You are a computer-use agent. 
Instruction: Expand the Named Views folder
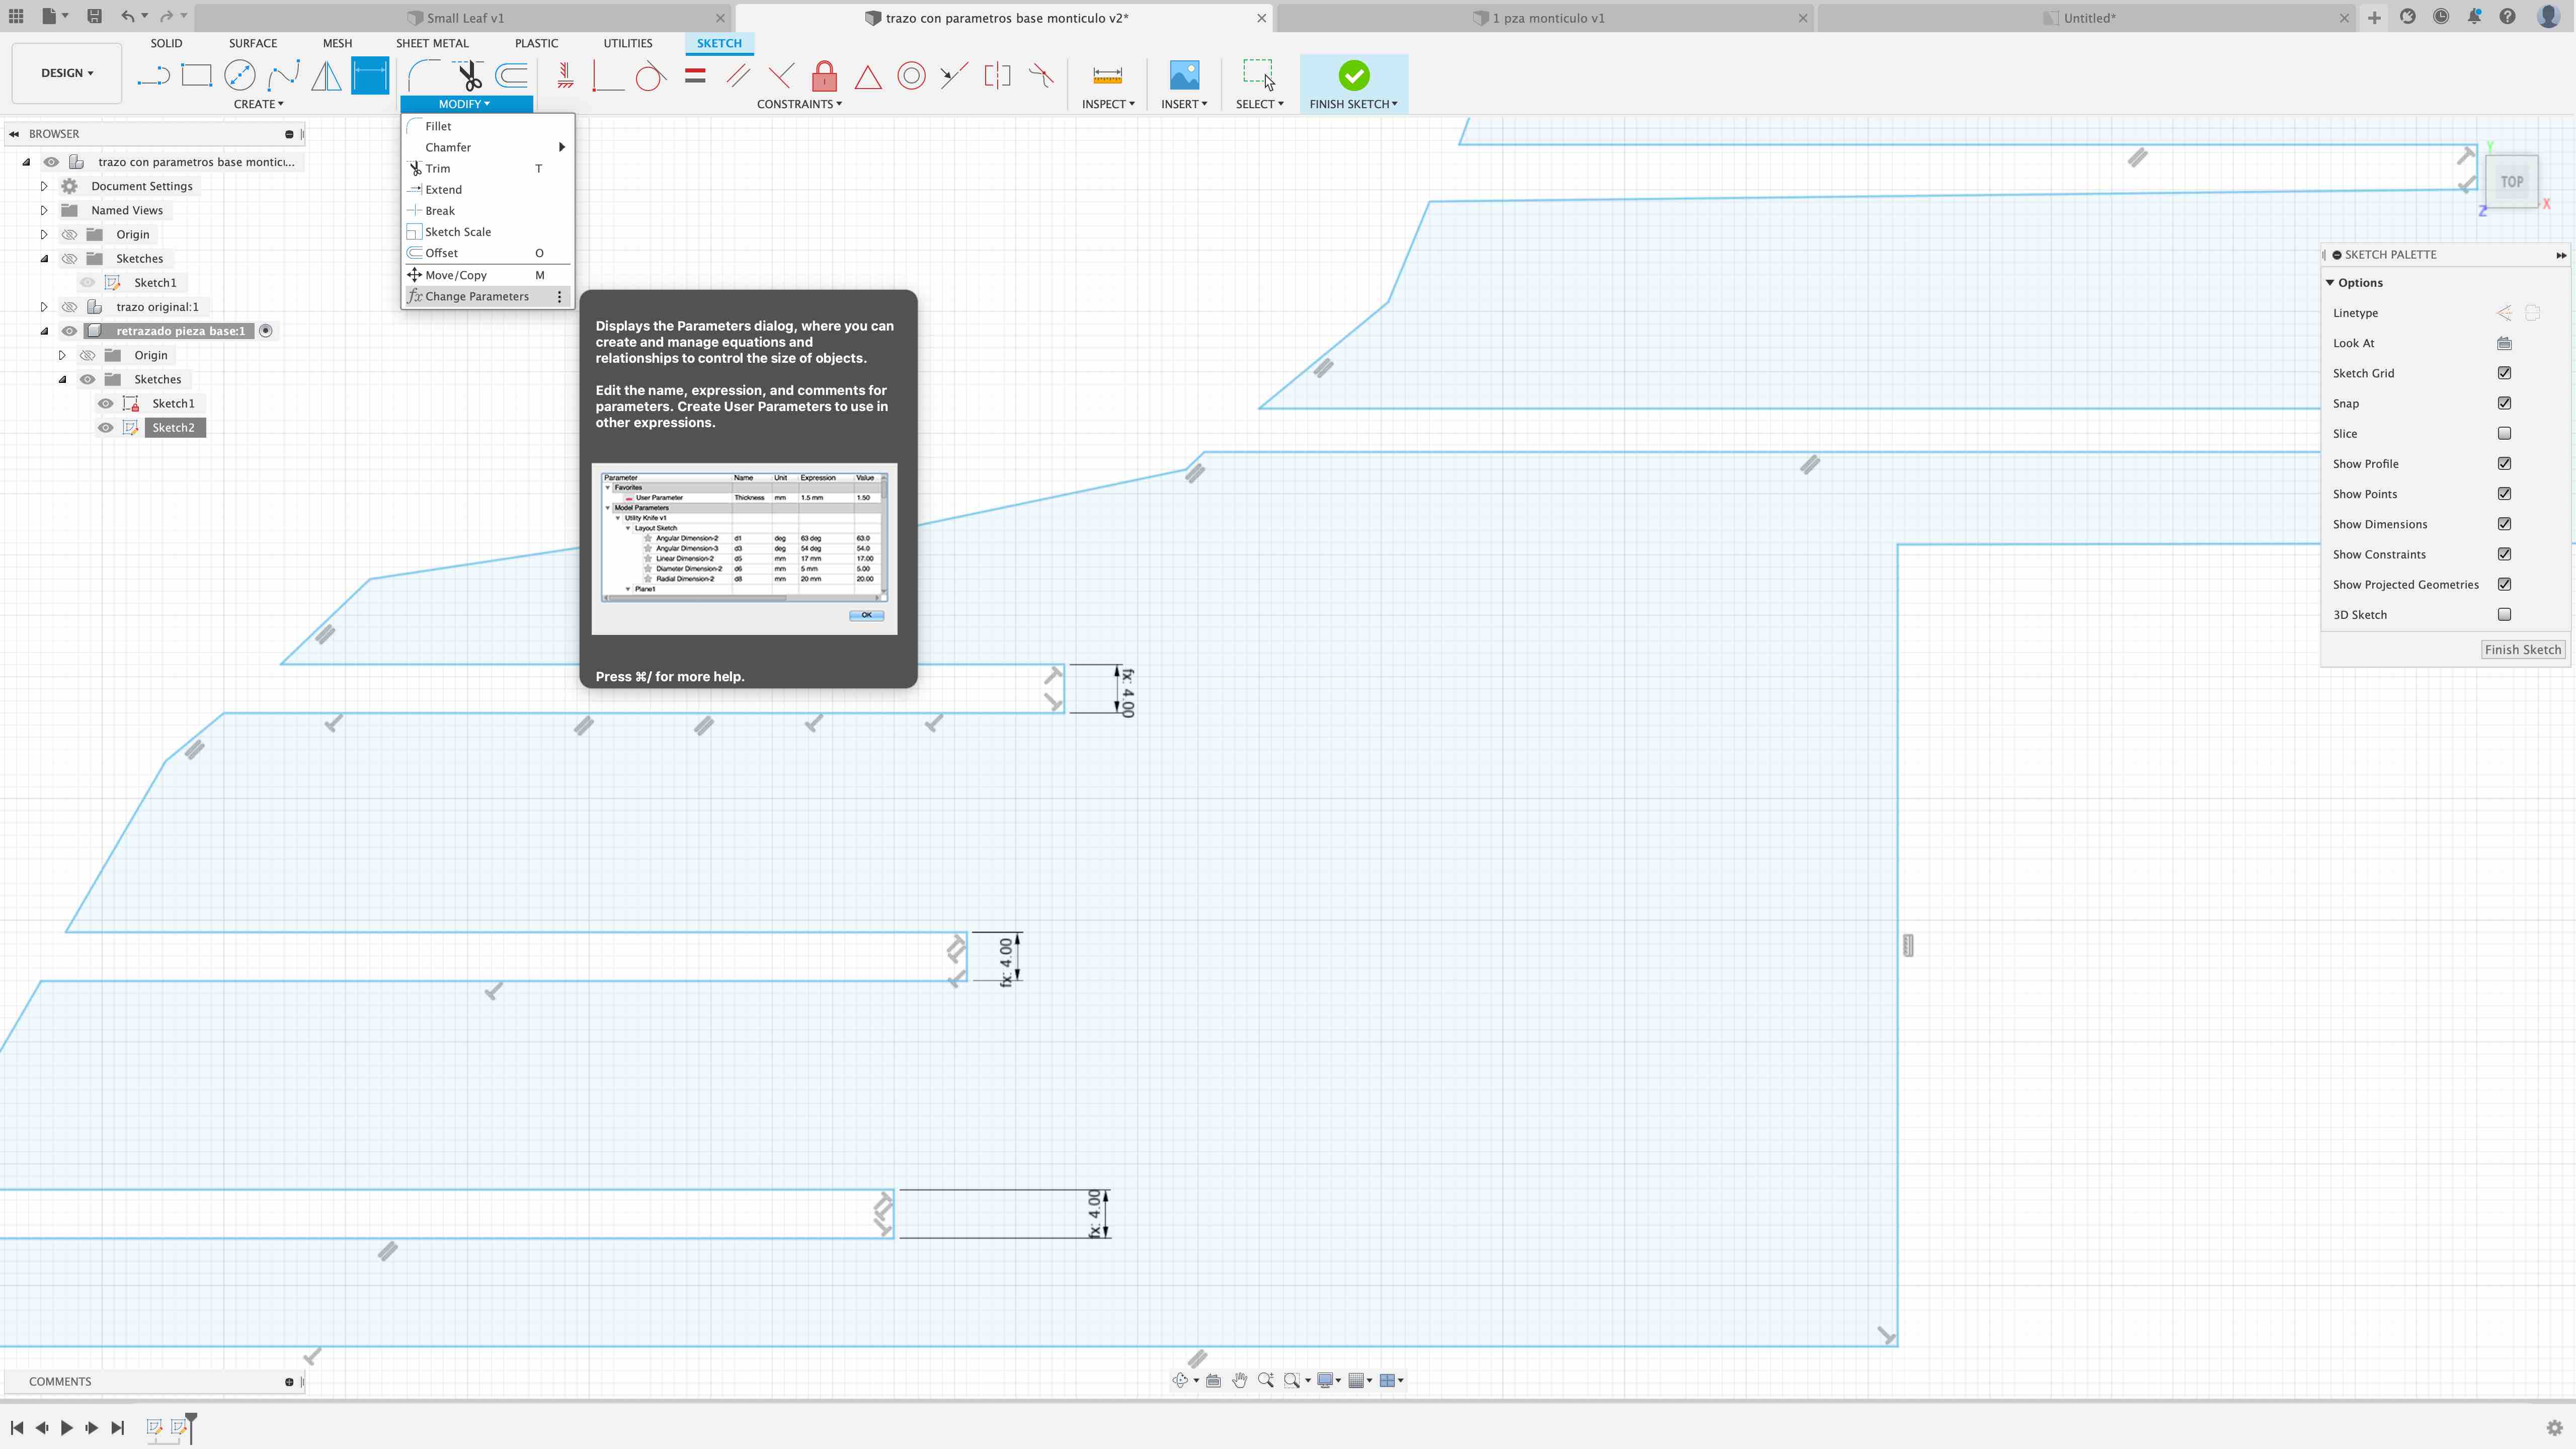click(44, 210)
